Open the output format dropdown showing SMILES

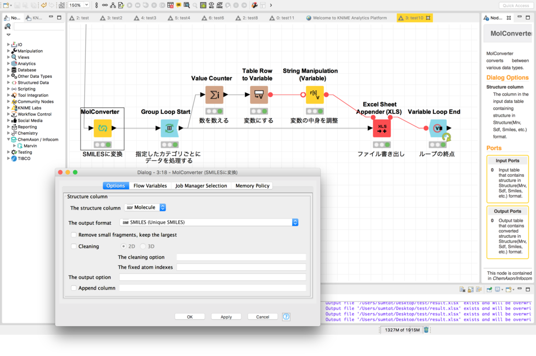[x=295, y=222]
